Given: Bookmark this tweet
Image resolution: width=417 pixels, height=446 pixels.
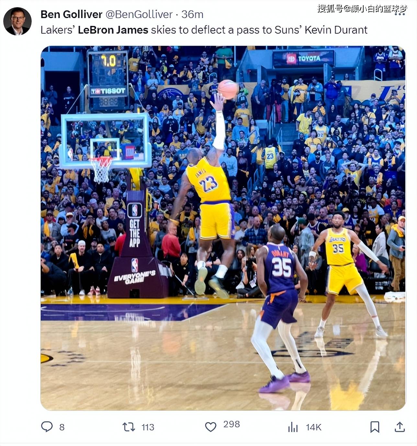Looking at the screenshot, I should (375, 427).
